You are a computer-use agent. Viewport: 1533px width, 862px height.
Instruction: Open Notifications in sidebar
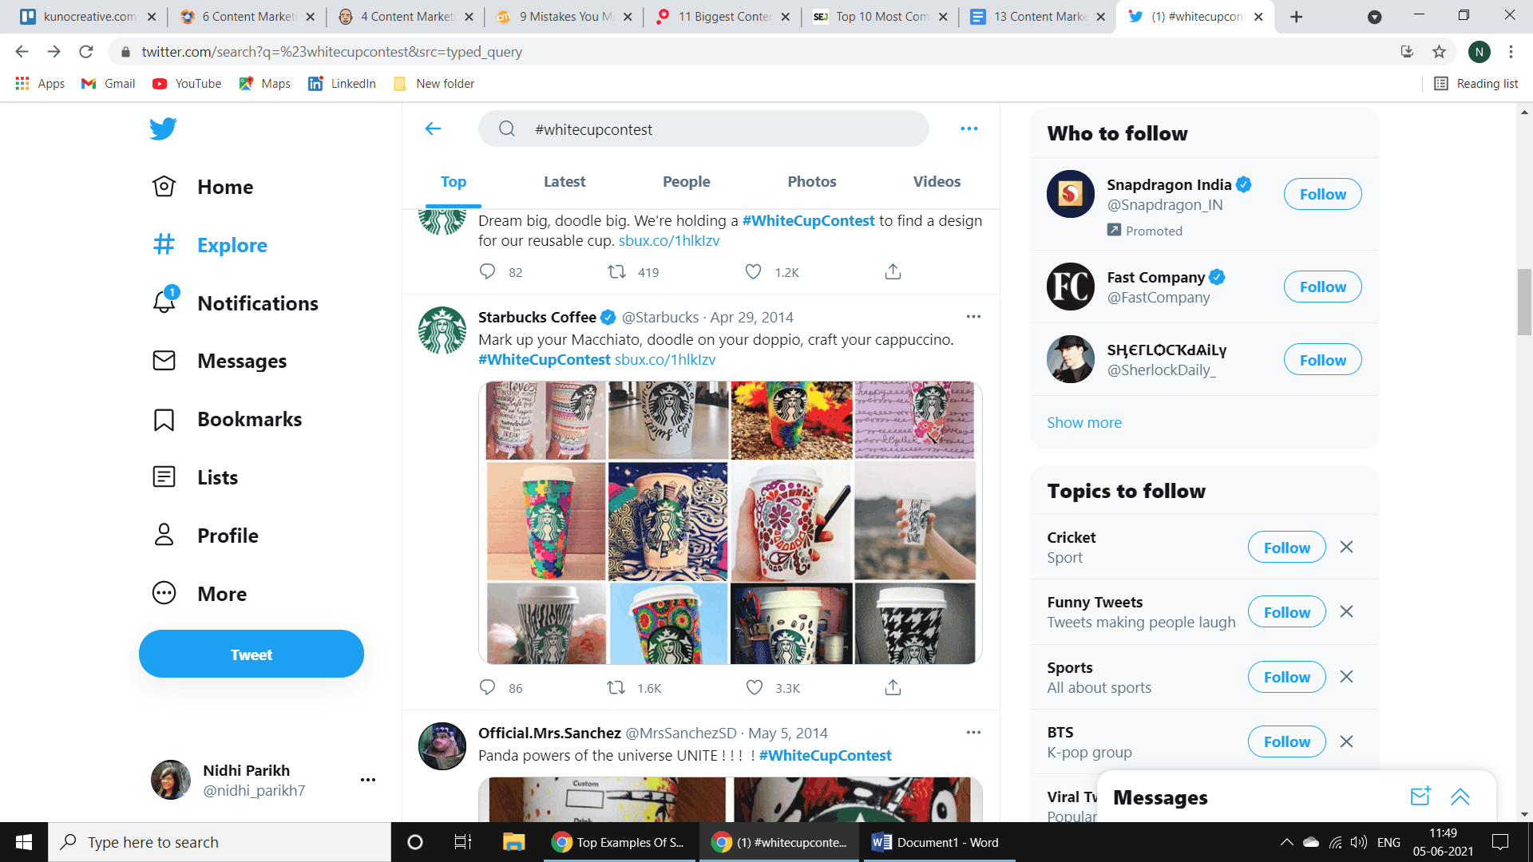(235, 303)
